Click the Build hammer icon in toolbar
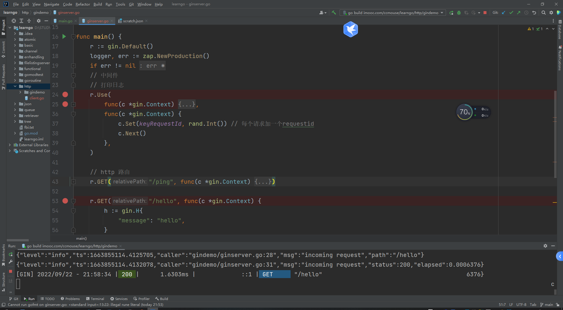 tap(334, 13)
